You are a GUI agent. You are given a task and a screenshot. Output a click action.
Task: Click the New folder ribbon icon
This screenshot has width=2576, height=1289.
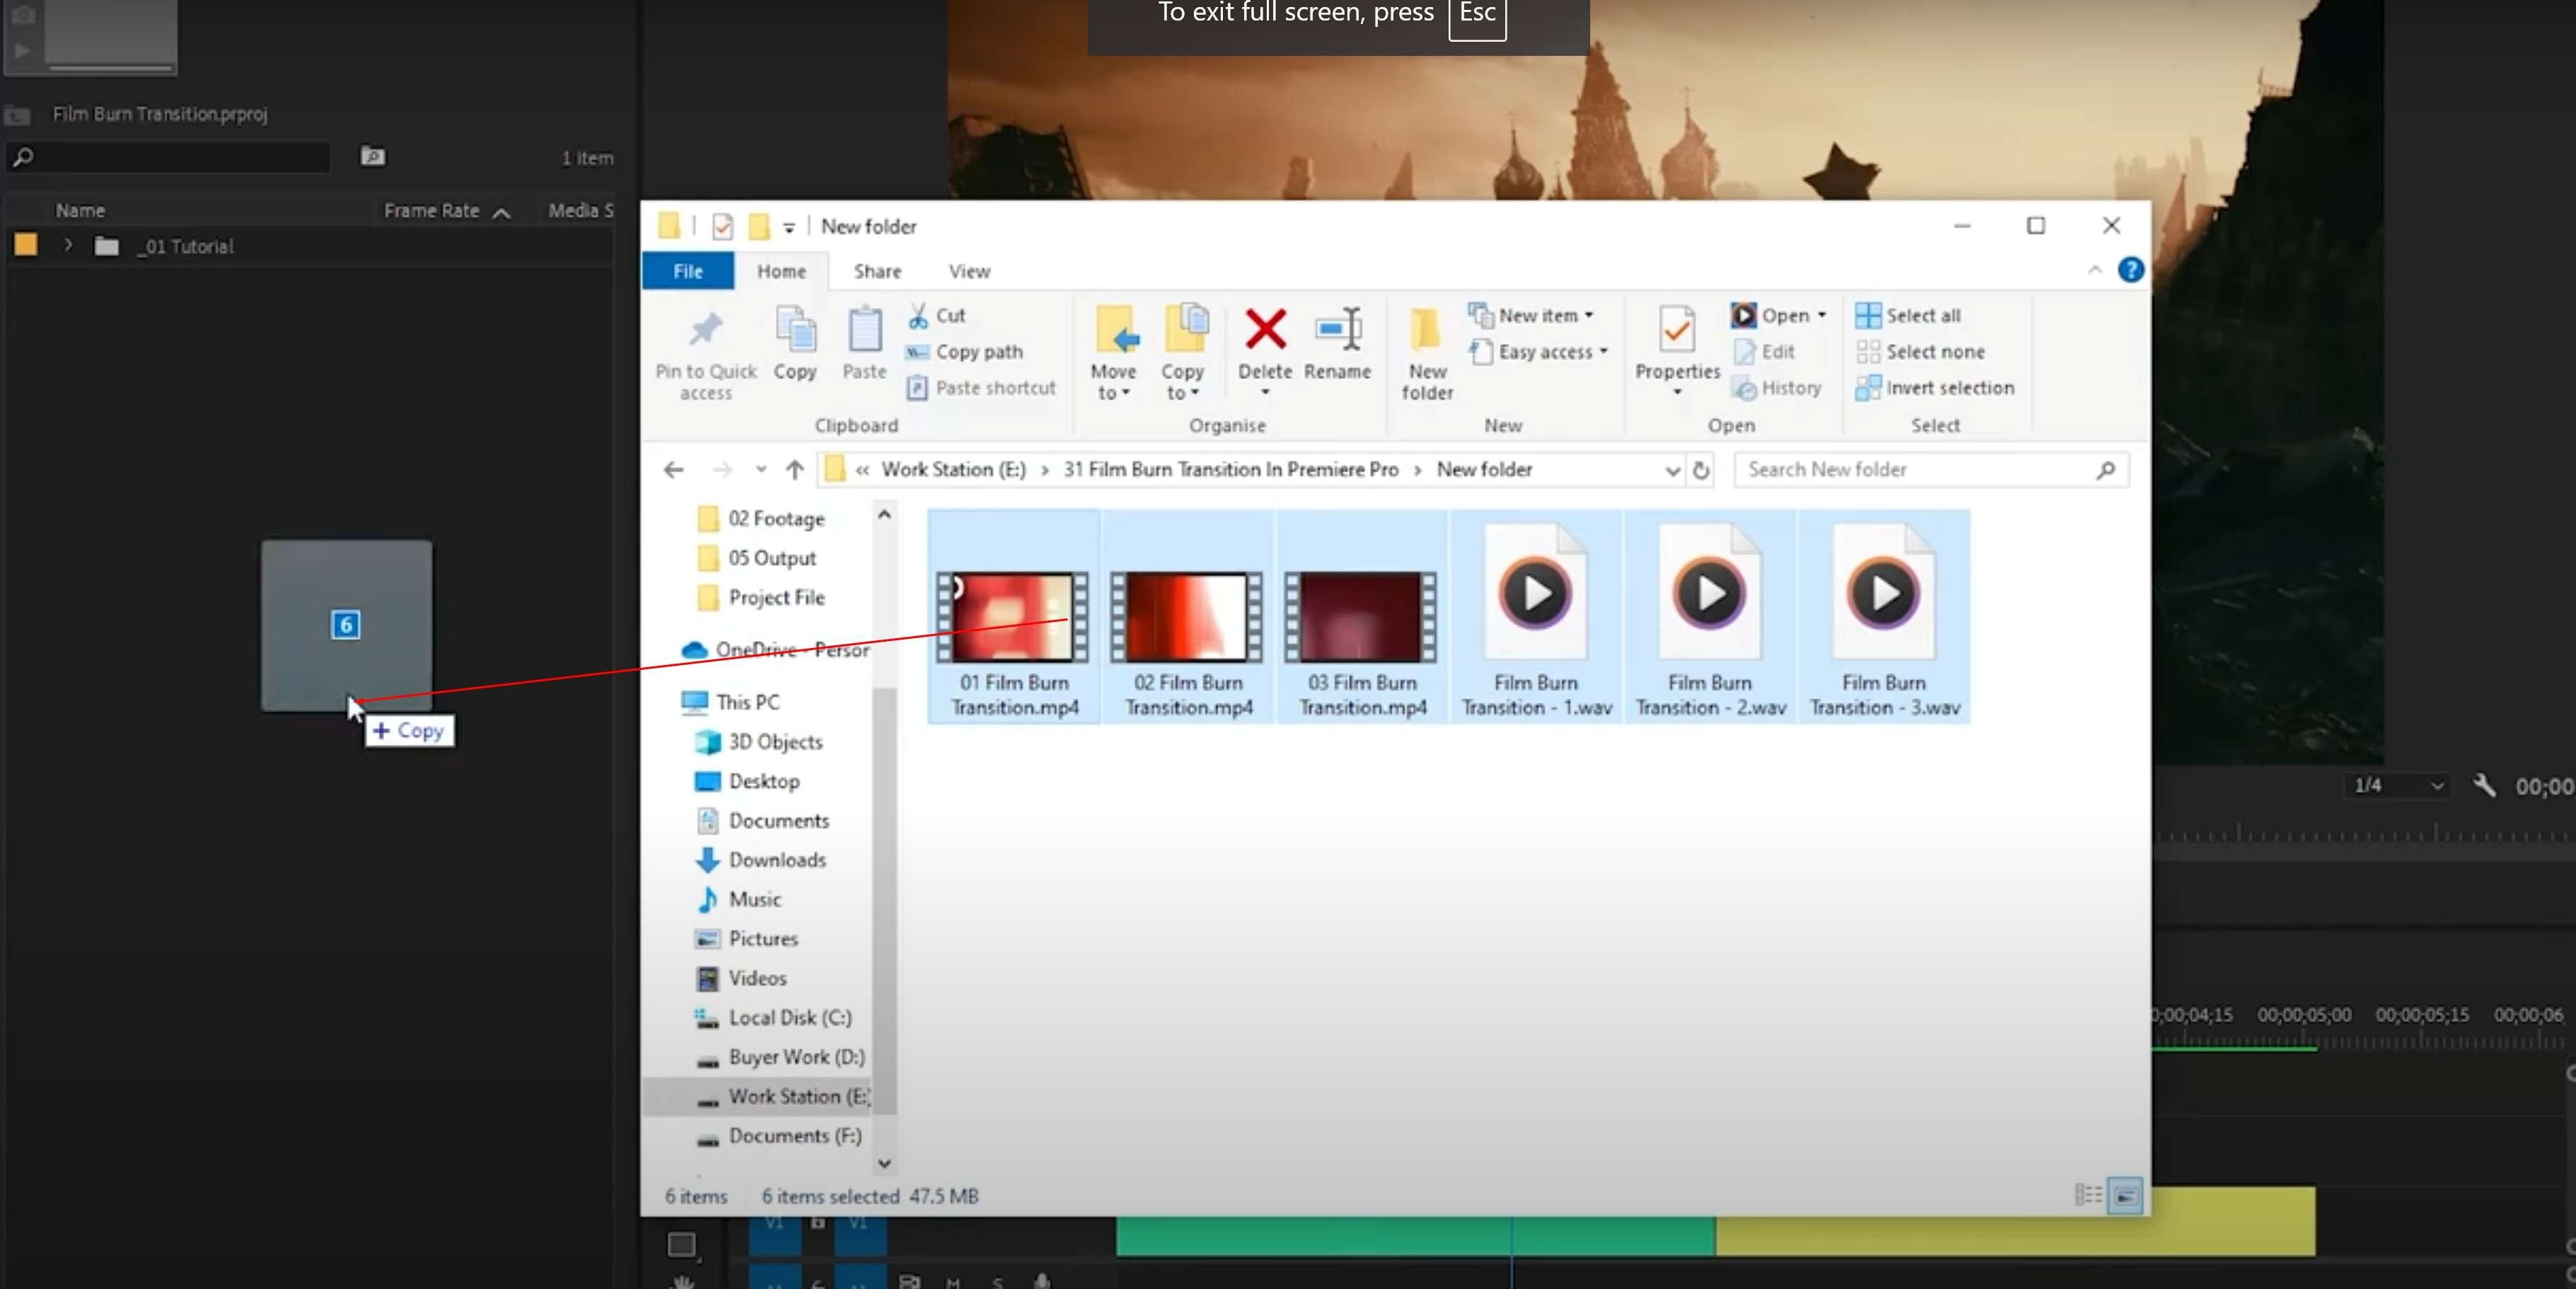(x=1426, y=330)
